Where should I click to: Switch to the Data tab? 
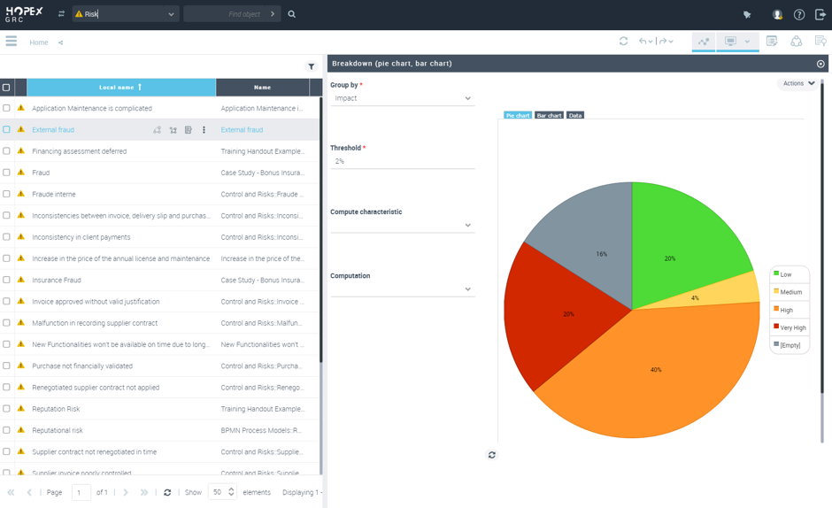click(575, 116)
